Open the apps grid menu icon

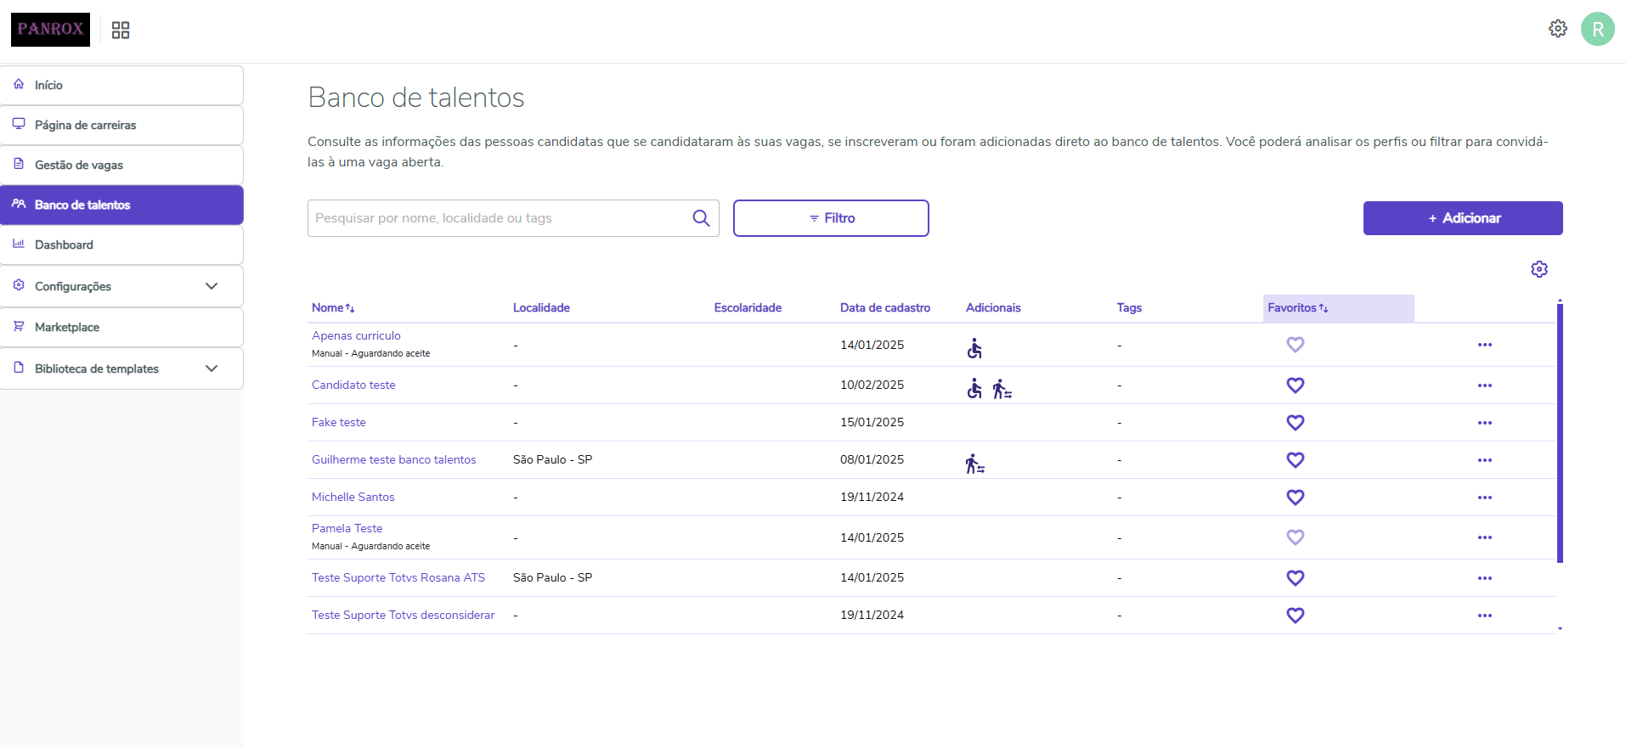[x=121, y=31]
